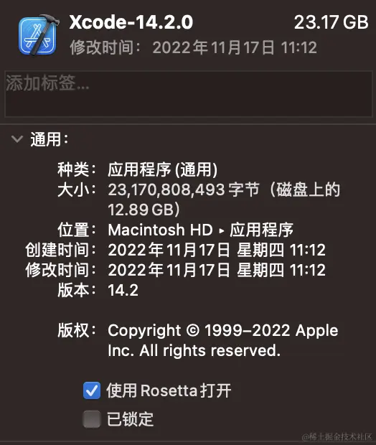Click the path separator arrow after Macintosh HD
This screenshot has height=445, width=376.
coord(222,230)
